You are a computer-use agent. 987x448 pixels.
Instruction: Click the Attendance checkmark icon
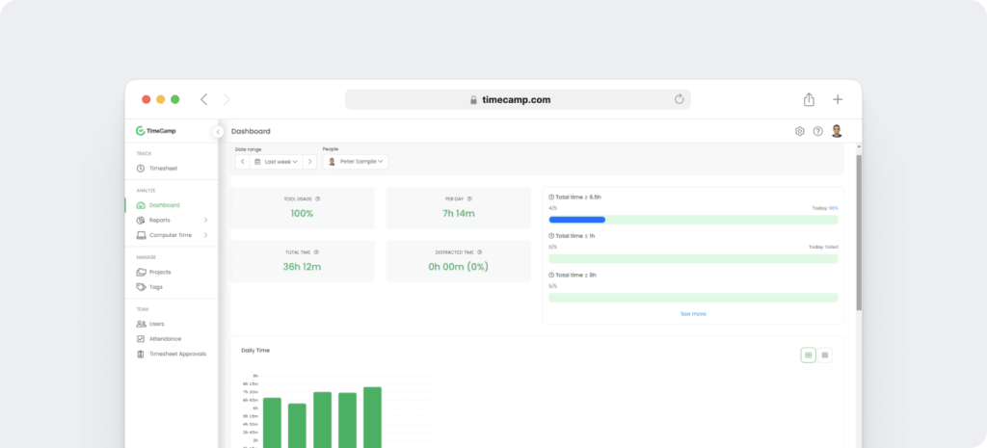(141, 338)
